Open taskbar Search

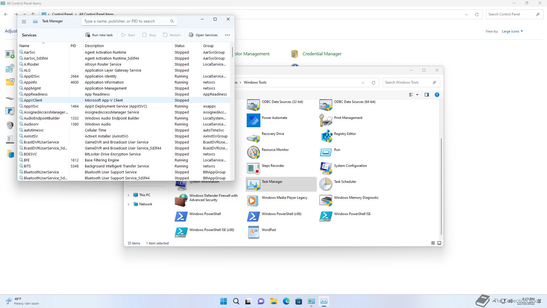tap(236, 301)
